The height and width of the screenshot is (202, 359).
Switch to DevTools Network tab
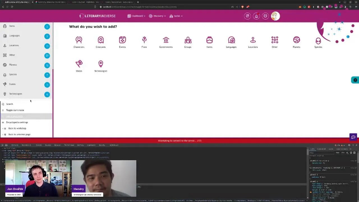57,145
